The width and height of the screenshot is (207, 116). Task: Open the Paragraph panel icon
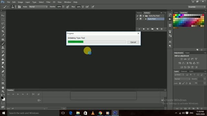click(x=170, y=46)
